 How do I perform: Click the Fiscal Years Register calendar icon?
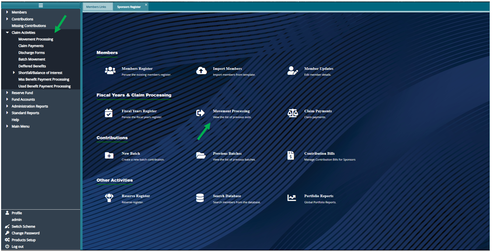pos(109,113)
